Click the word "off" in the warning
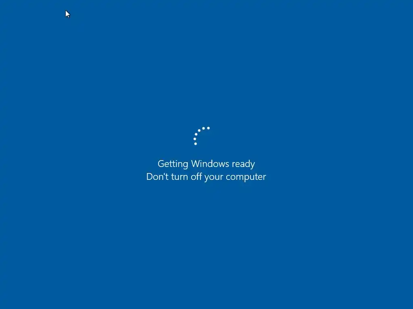The height and width of the screenshot is (309, 413). (x=196, y=177)
